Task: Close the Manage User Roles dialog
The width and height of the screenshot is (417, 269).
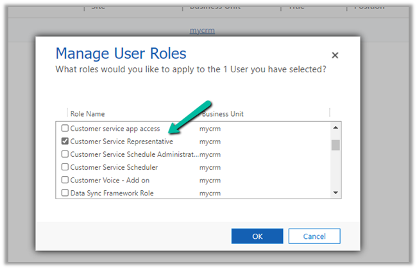Action: 335,56
